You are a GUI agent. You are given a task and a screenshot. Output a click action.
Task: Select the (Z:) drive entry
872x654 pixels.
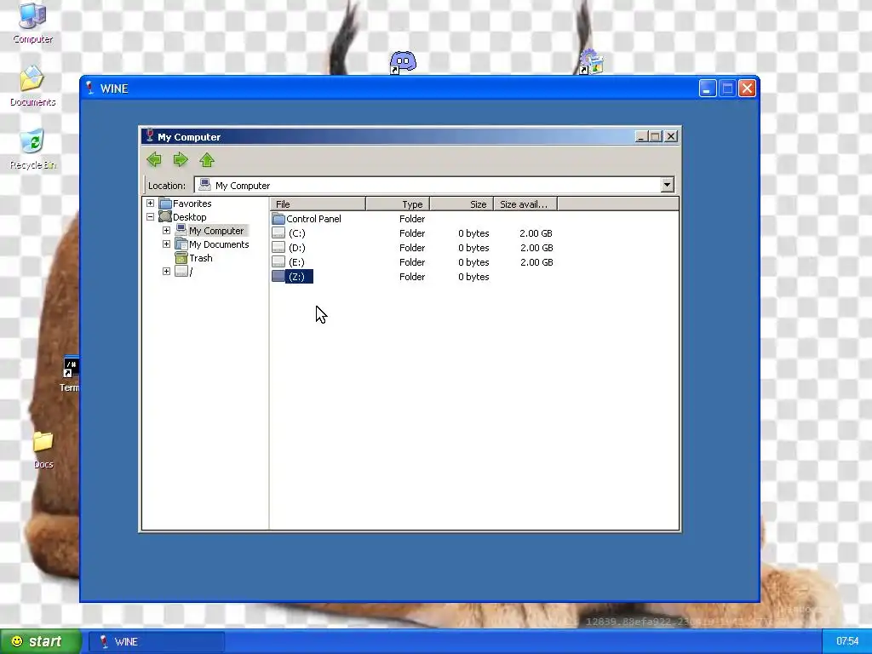(x=299, y=277)
